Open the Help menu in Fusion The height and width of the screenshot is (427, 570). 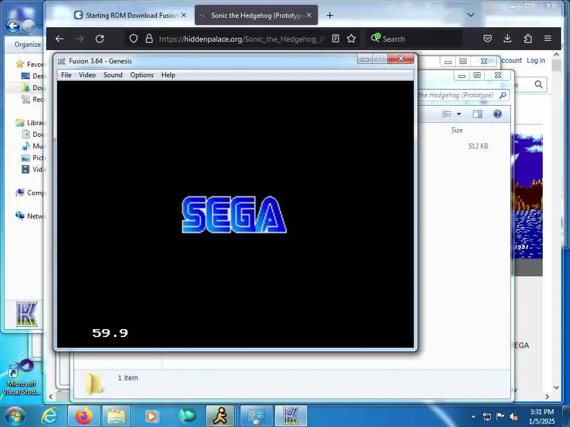pyautogui.click(x=168, y=75)
